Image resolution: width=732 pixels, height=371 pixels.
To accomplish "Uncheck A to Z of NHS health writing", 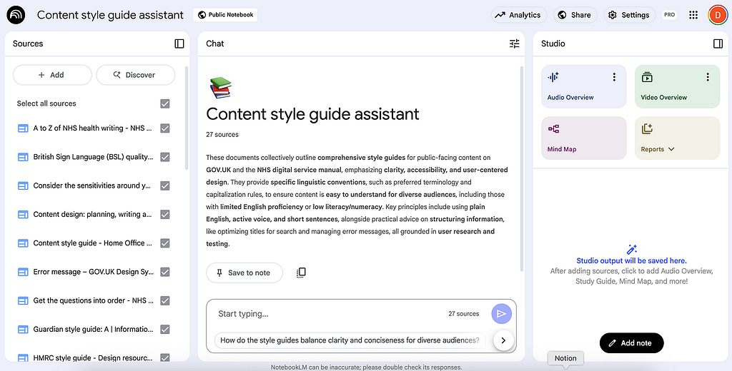I will [x=165, y=128].
